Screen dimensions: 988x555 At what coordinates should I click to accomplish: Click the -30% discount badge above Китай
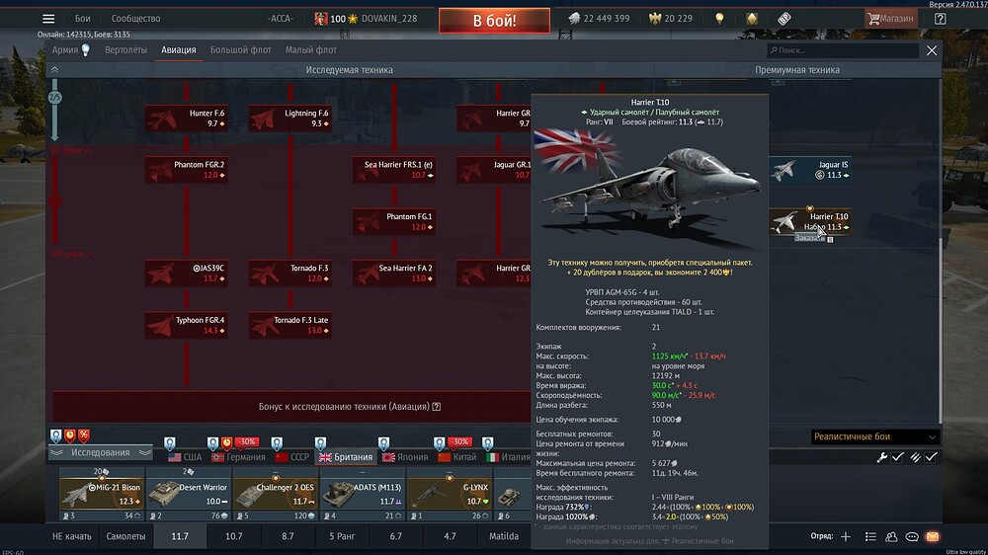(x=460, y=442)
